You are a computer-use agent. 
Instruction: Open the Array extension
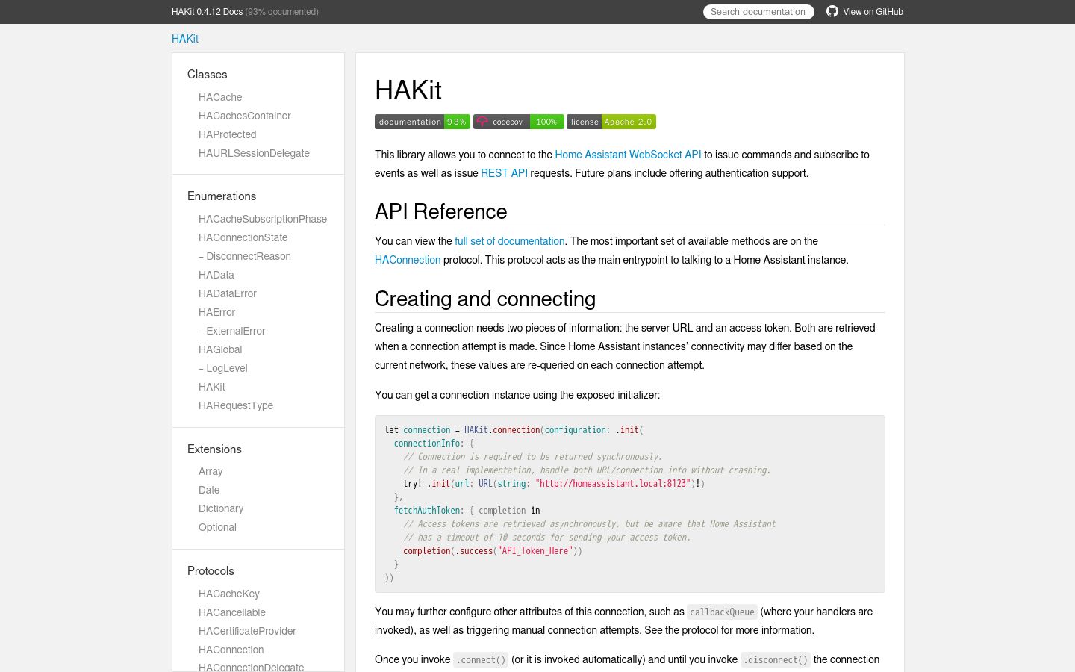coord(211,471)
